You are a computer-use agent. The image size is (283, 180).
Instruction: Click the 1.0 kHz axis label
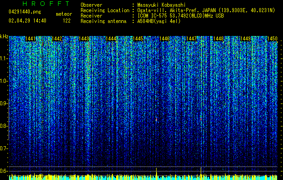point(4,81)
